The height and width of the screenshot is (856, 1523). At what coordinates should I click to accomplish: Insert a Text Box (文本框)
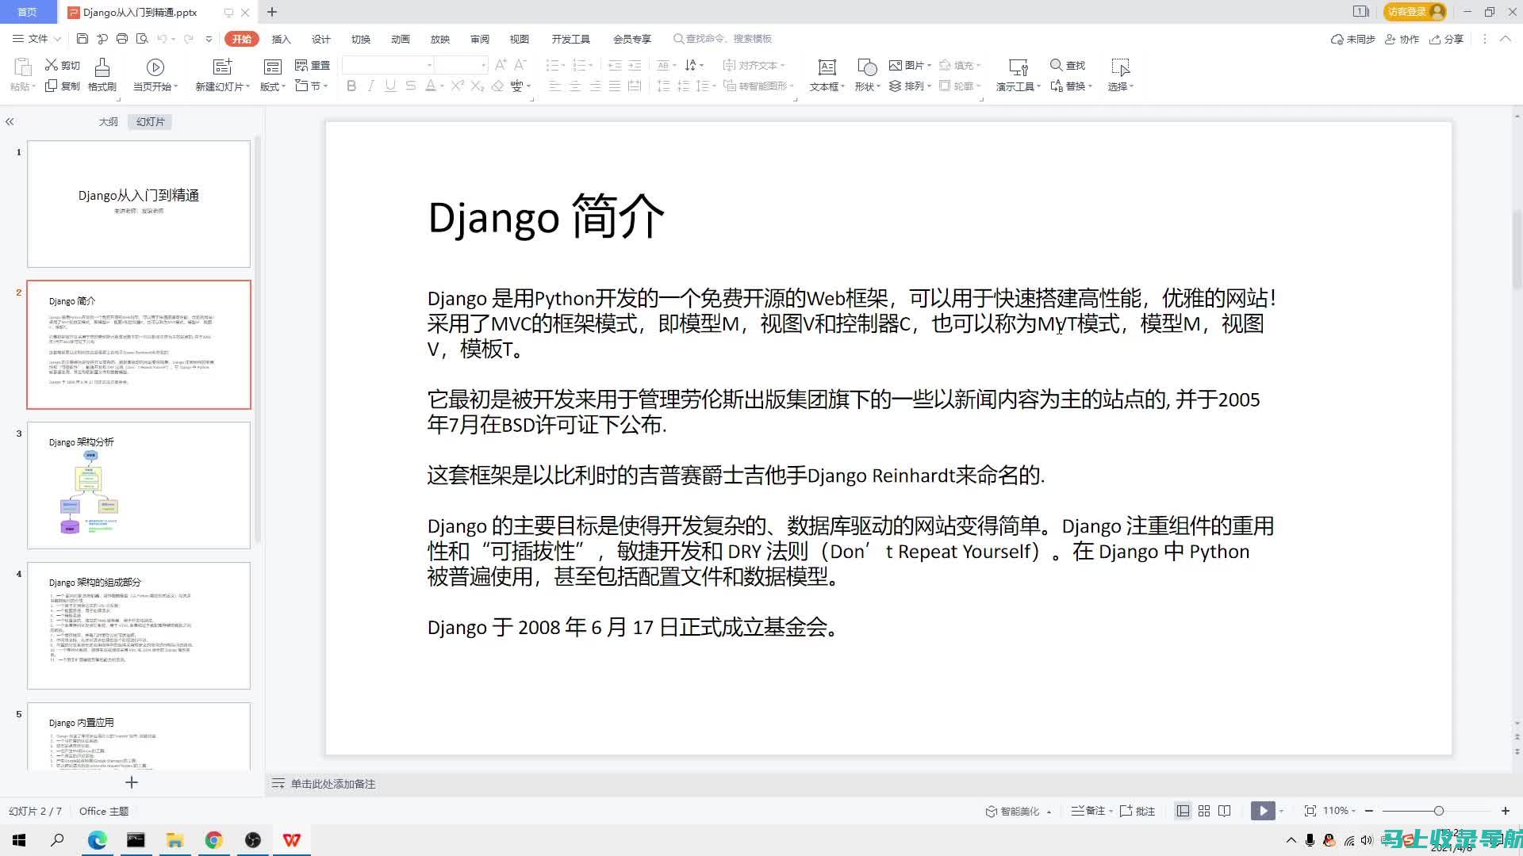point(827,75)
